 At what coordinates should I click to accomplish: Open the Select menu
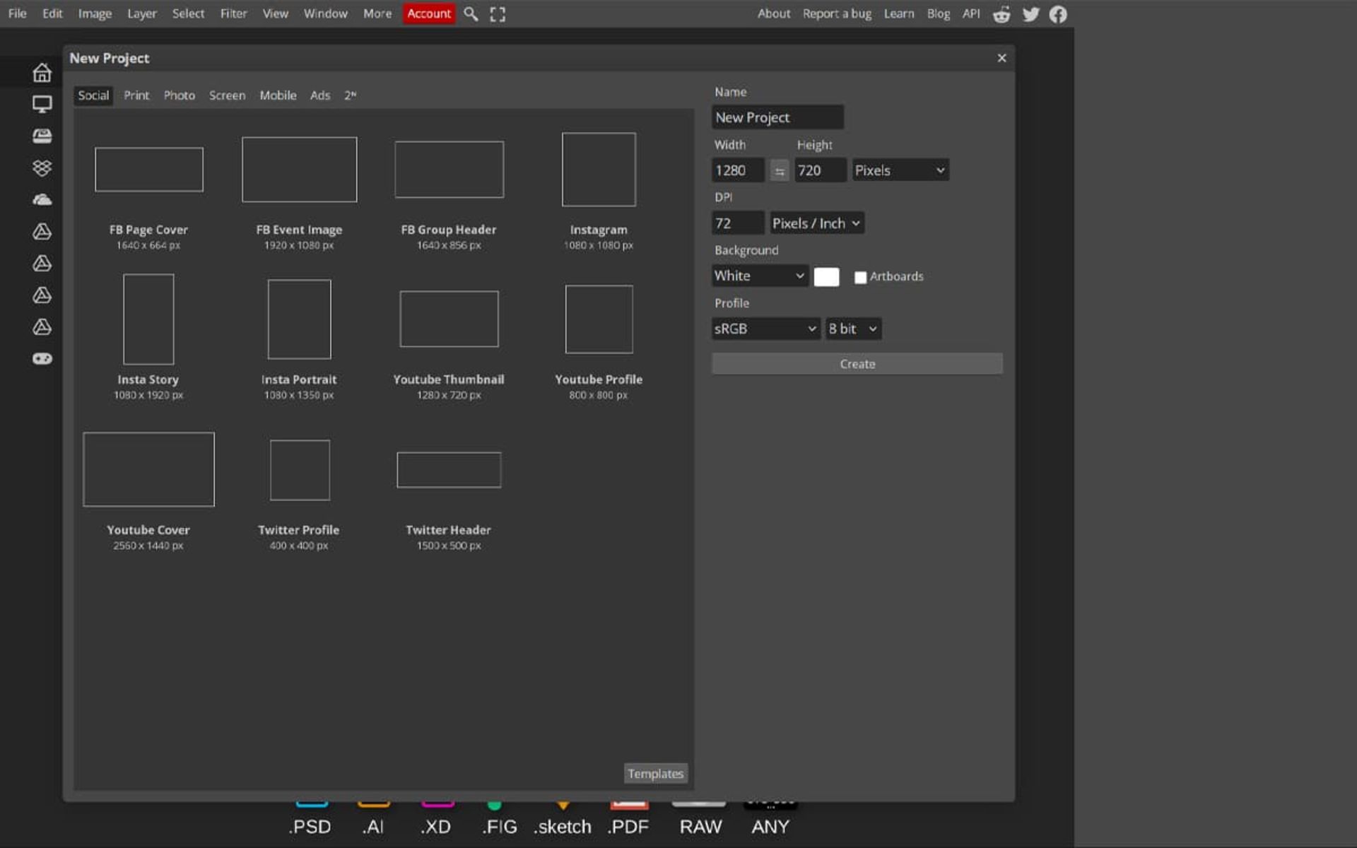pyautogui.click(x=188, y=13)
